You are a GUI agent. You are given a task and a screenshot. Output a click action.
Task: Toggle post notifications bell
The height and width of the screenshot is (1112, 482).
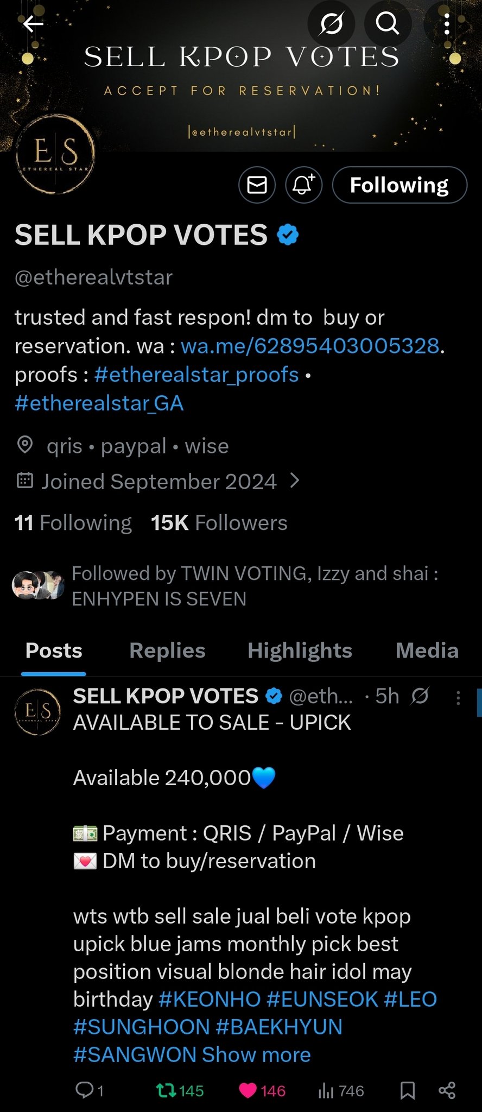point(303,185)
